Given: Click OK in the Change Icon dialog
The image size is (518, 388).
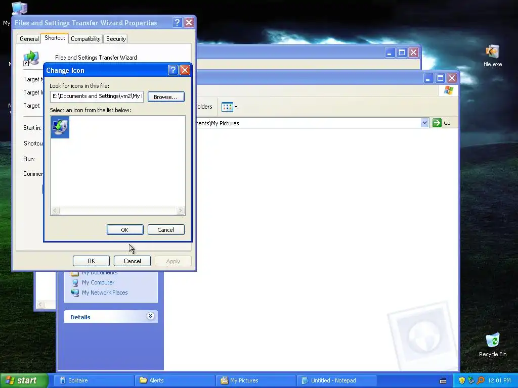Looking at the screenshot, I should coord(125,230).
